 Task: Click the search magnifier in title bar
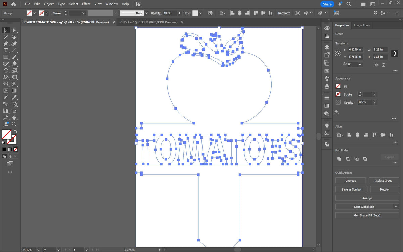click(x=349, y=4)
